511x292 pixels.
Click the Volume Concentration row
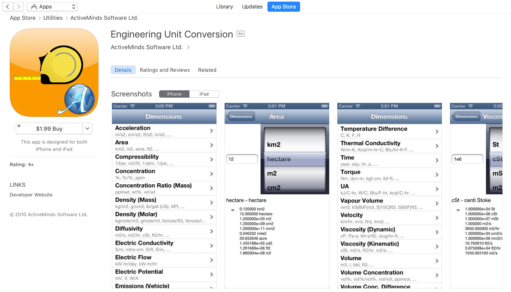tap(389, 275)
